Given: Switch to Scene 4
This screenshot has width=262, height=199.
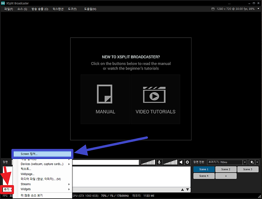Looking at the screenshot, I should coord(204,176).
